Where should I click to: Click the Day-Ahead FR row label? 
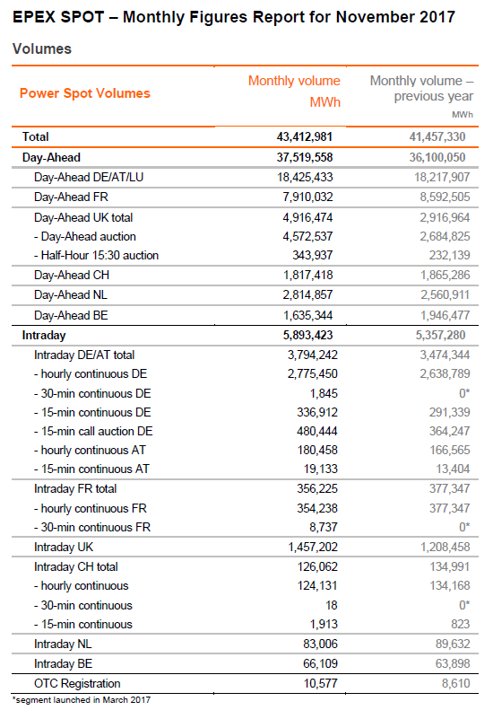click(x=71, y=197)
